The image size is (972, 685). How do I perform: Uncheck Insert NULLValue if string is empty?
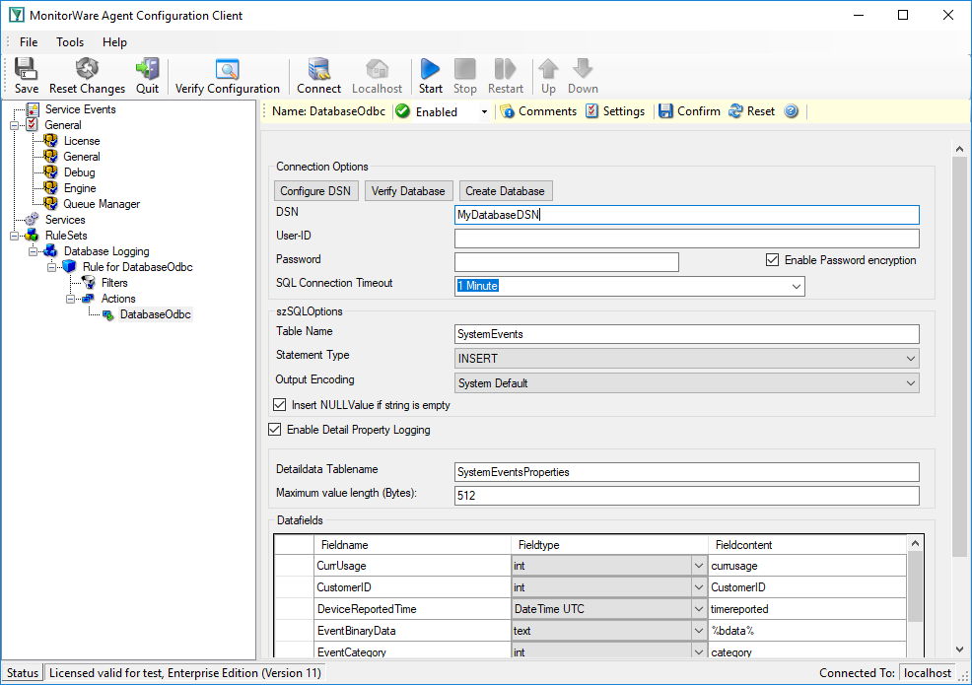click(x=280, y=405)
